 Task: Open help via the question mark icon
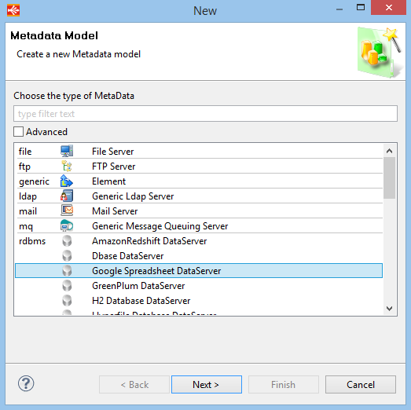pyautogui.click(x=26, y=383)
